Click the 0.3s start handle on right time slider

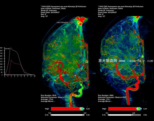(108, 115)
